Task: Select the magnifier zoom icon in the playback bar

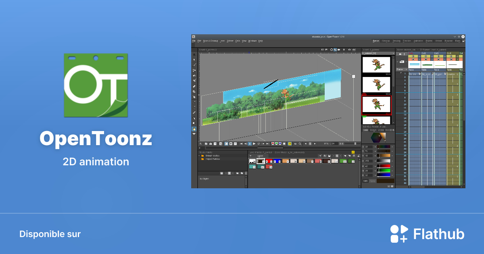Action: click(x=299, y=143)
